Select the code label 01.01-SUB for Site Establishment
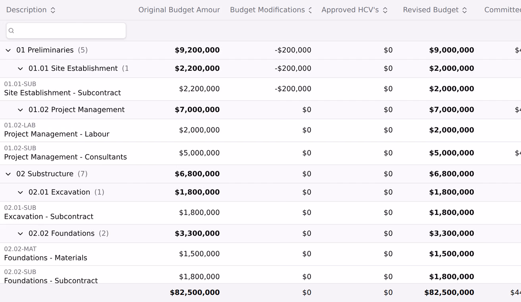The width and height of the screenshot is (521, 302). click(20, 84)
